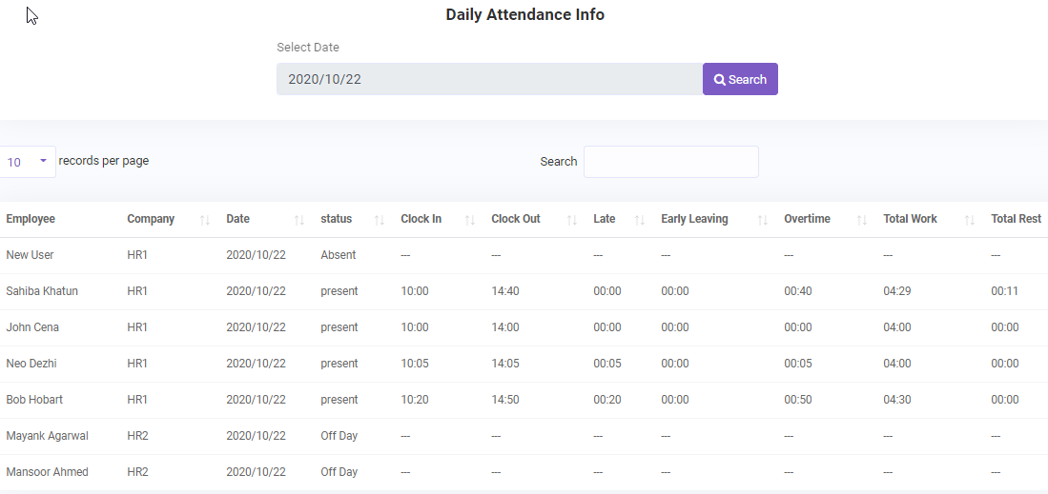
Task: Click Neo Dezhi's overtime value 00:05
Action: (x=798, y=364)
